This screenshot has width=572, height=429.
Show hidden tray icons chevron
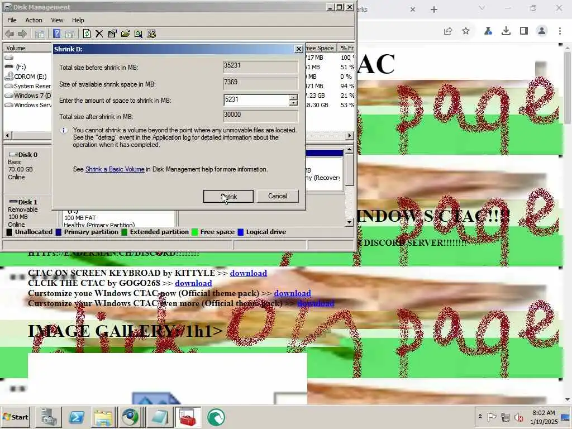[480, 417]
